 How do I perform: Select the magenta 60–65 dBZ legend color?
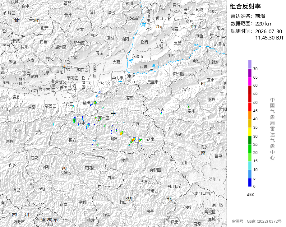click(x=250, y=81)
